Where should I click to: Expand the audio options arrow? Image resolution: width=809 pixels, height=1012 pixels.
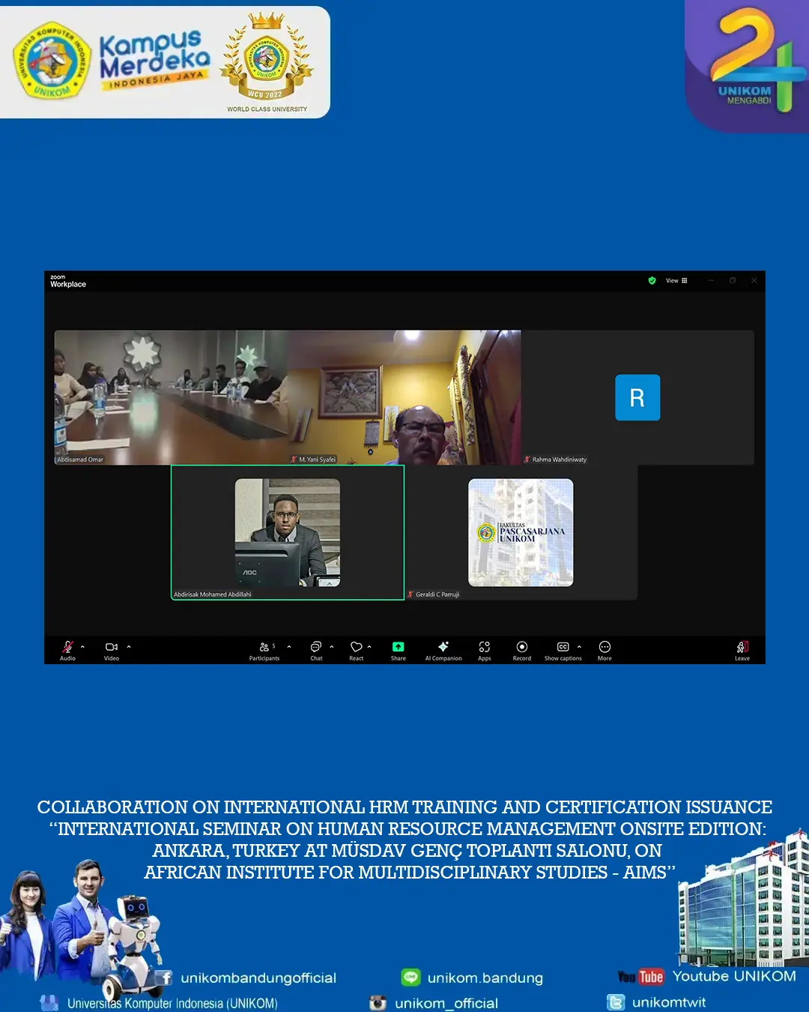pyautogui.click(x=82, y=647)
